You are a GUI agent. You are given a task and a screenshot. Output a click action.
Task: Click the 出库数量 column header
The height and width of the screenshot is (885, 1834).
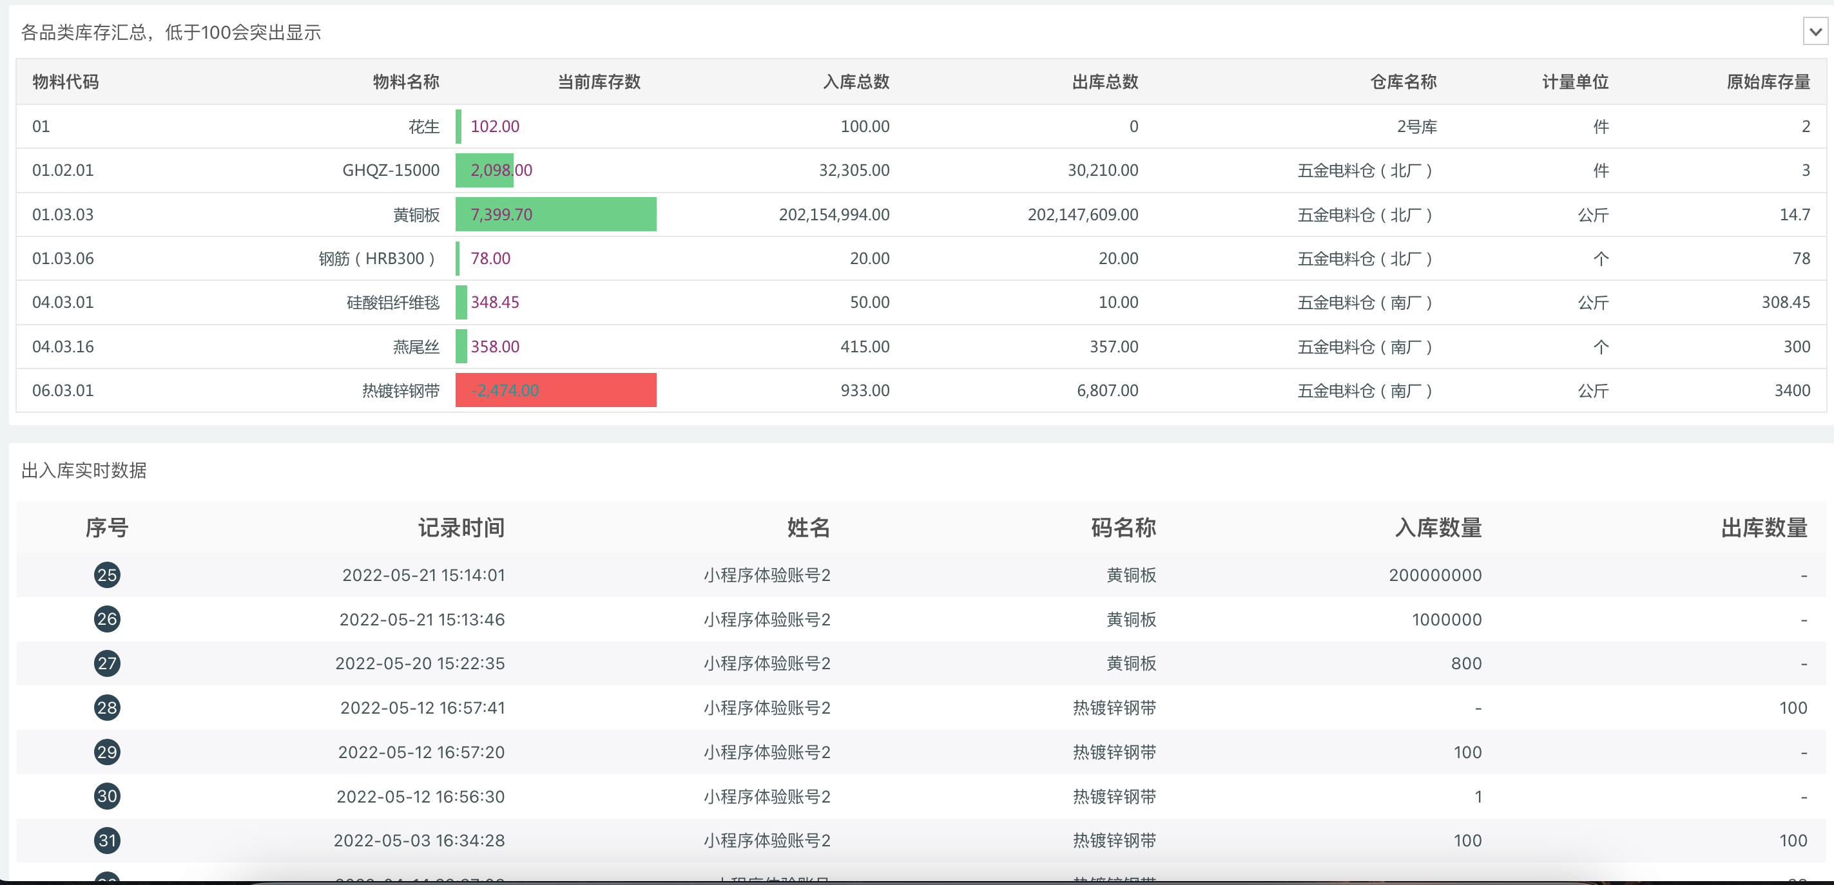[x=1764, y=527]
